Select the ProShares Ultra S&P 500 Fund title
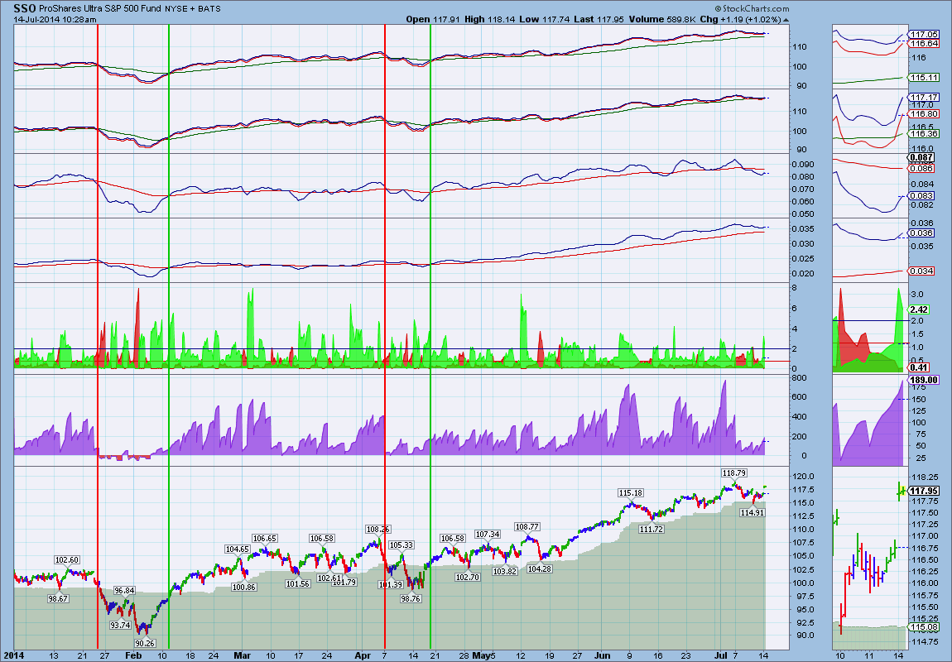 pyautogui.click(x=101, y=8)
